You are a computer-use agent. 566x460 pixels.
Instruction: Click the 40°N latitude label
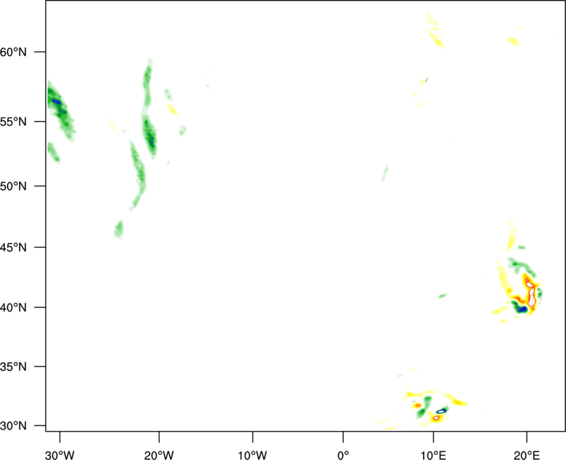coord(13,308)
